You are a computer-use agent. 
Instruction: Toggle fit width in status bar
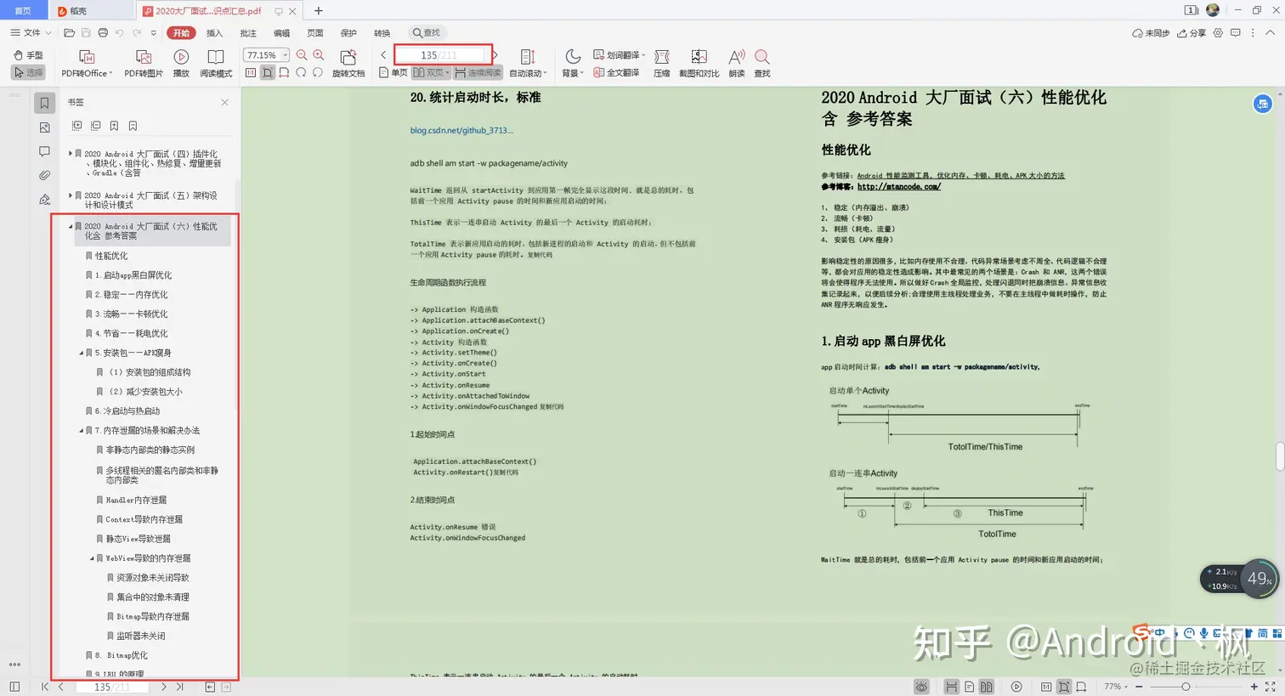1080,687
